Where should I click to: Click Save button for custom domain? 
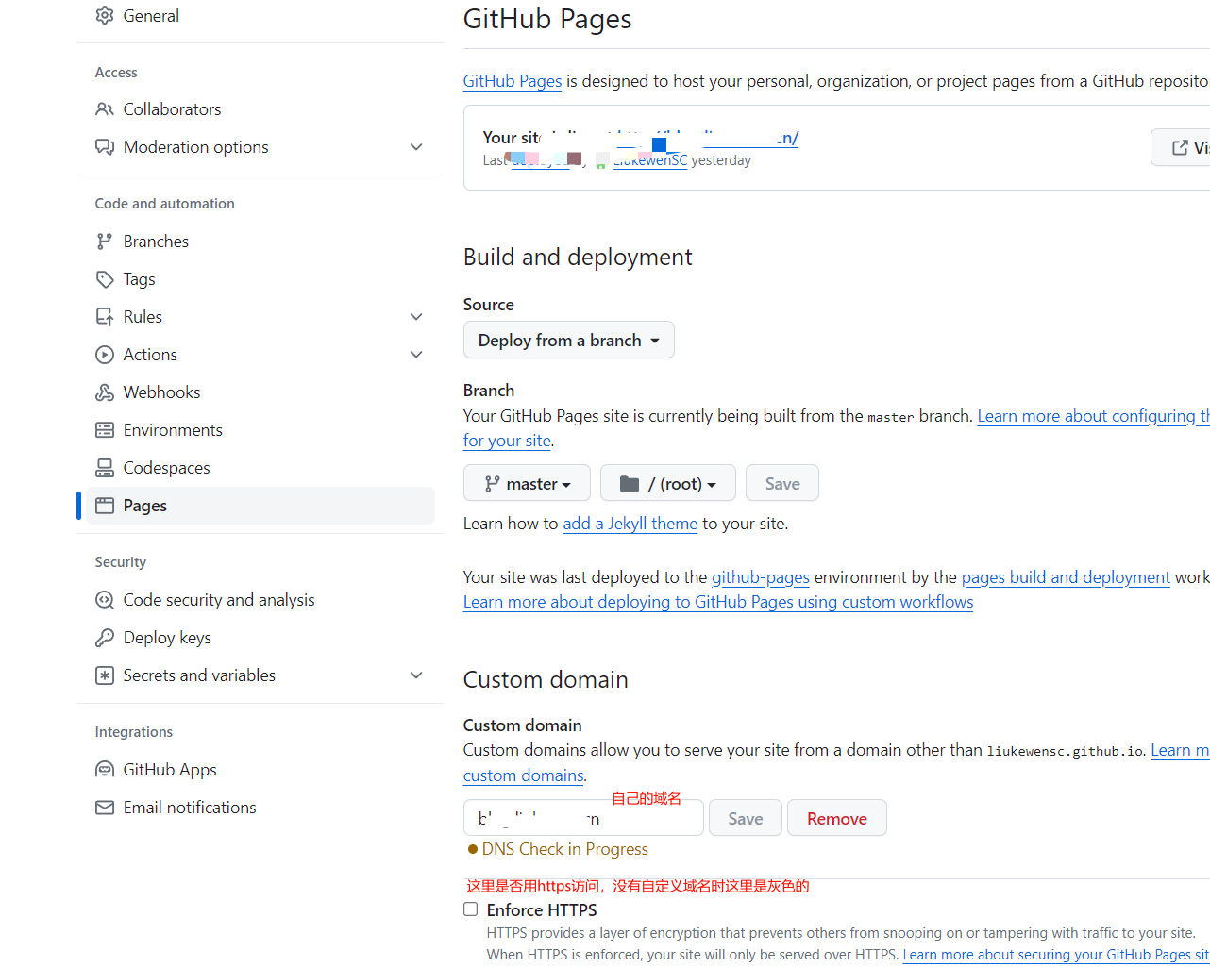[x=746, y=818]
